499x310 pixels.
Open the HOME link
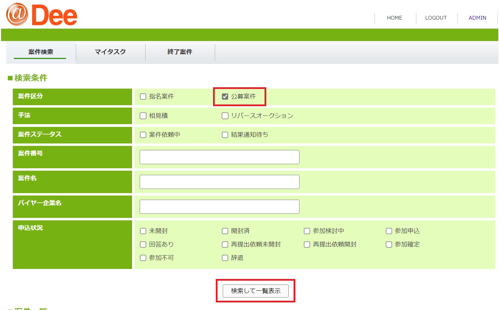point(395,18)
